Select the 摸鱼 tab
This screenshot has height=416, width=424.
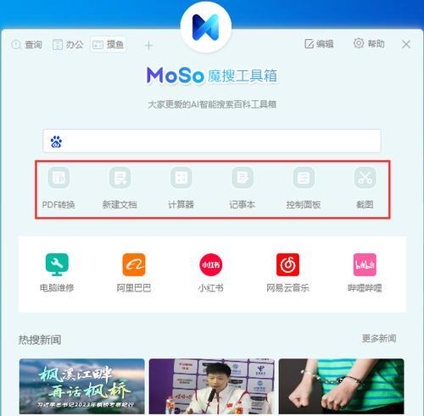point(109,44)
